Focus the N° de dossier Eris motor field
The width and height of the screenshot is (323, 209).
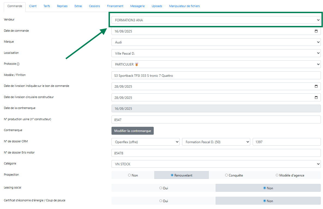pyautogui.click(x=216, y=153)
